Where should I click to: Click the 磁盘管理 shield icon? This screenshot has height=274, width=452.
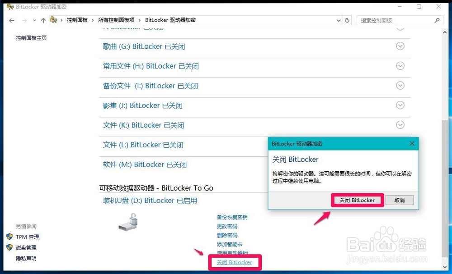[9, 247]
